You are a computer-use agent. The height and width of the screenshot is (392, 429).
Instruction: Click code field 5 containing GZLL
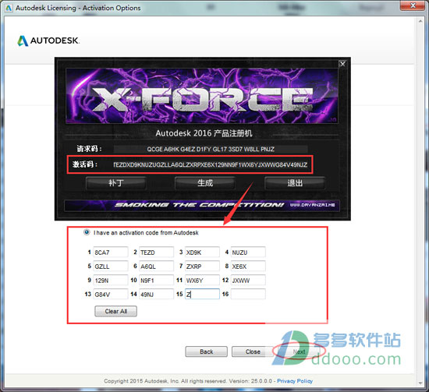[111, 266]
